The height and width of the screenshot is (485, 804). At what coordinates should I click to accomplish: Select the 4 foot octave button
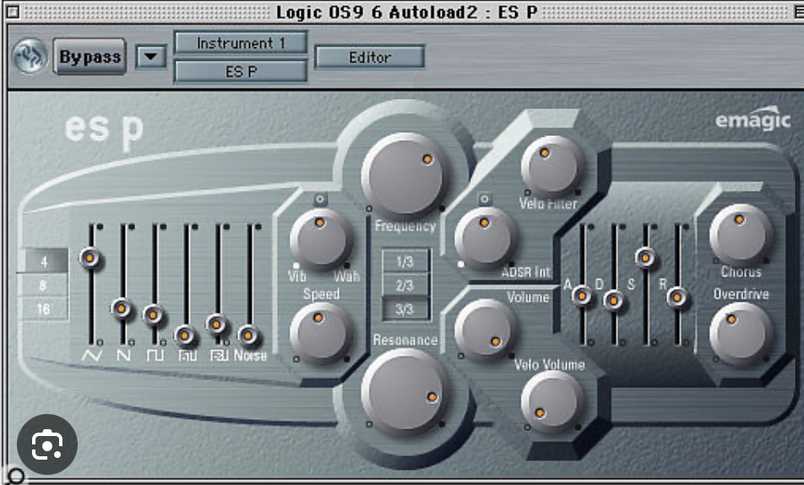coord(44,261)
